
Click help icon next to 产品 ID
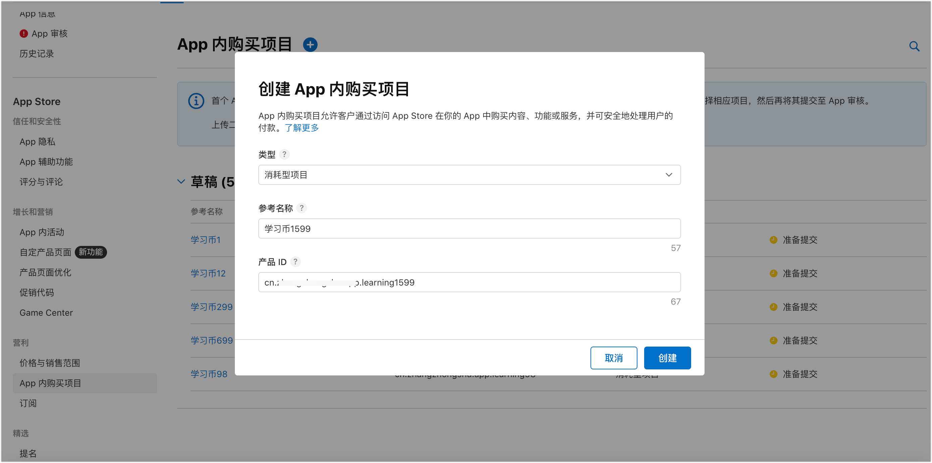coord(295,261)
